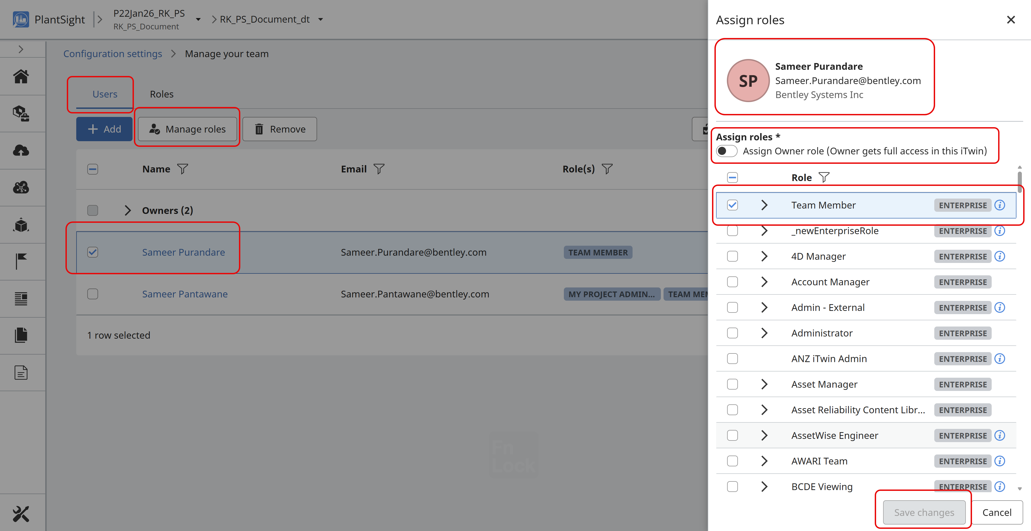Show info for Team Member role

point(1000,205)
